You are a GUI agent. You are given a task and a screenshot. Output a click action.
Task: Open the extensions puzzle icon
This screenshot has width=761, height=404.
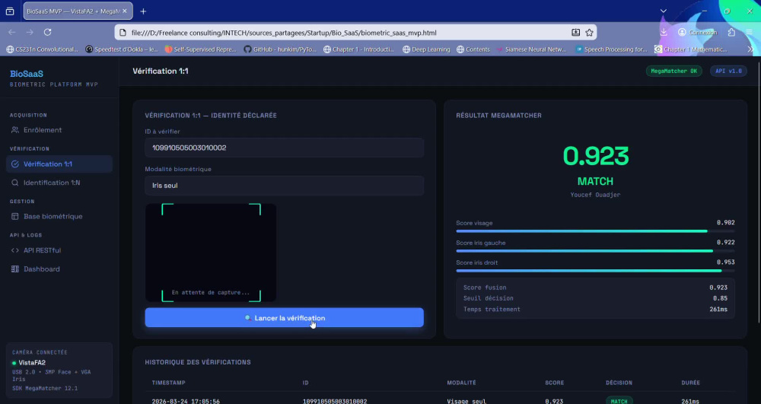tap(731, 32)
